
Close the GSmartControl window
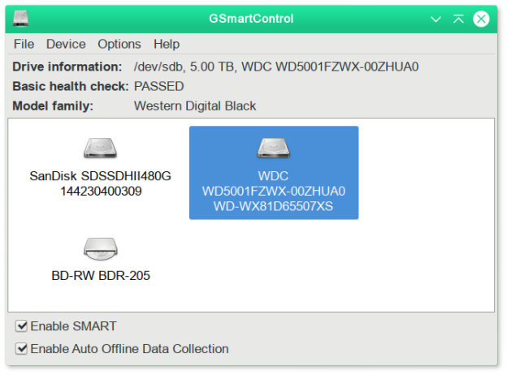coord(482,18)
